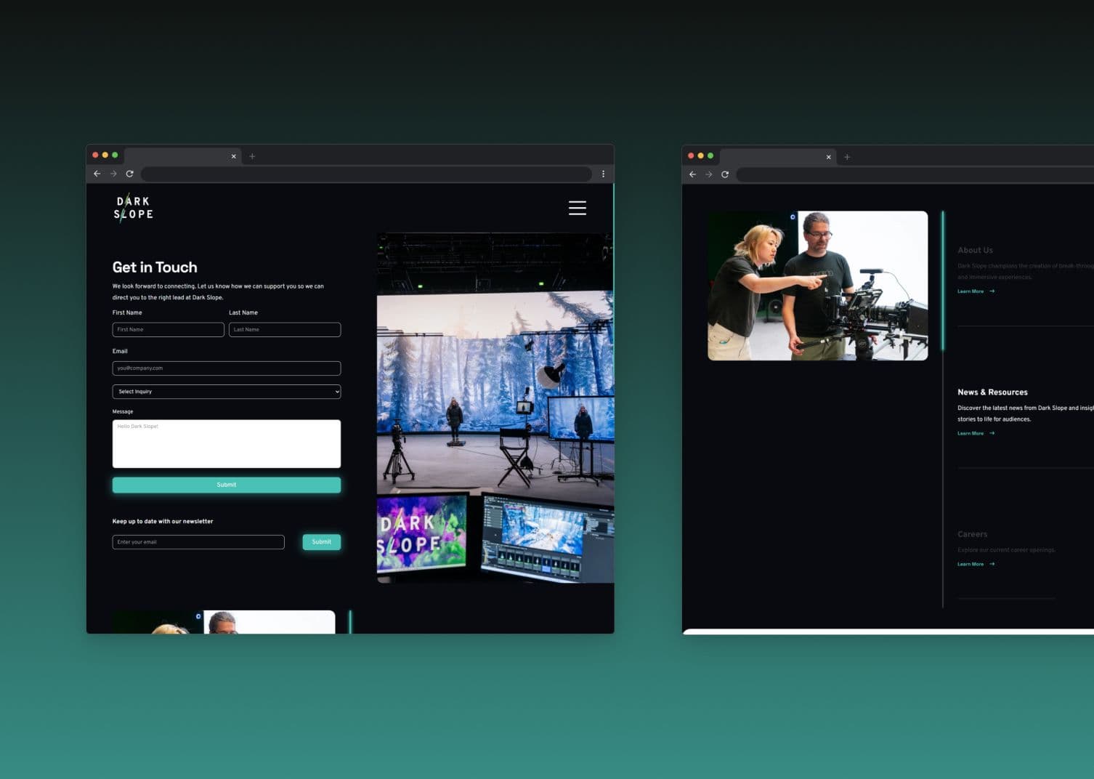The width and height of the screenshot is (1094, 779).
Task: Click the First Name input field
Action: tap(168, 330)
